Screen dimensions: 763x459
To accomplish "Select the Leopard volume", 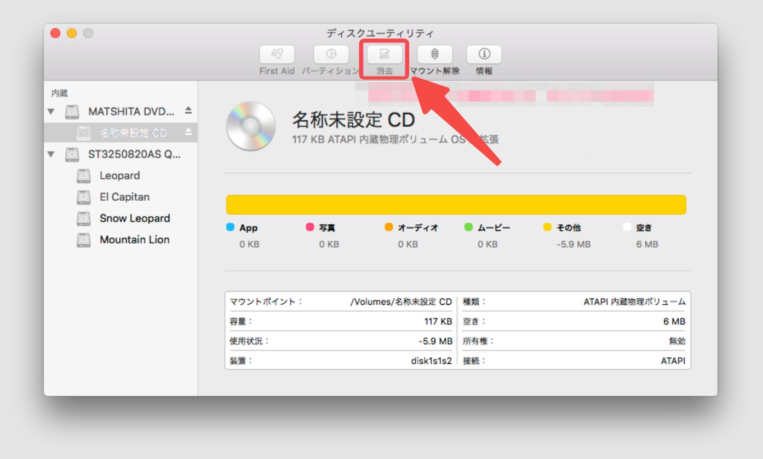I will [x=119, y=176].
